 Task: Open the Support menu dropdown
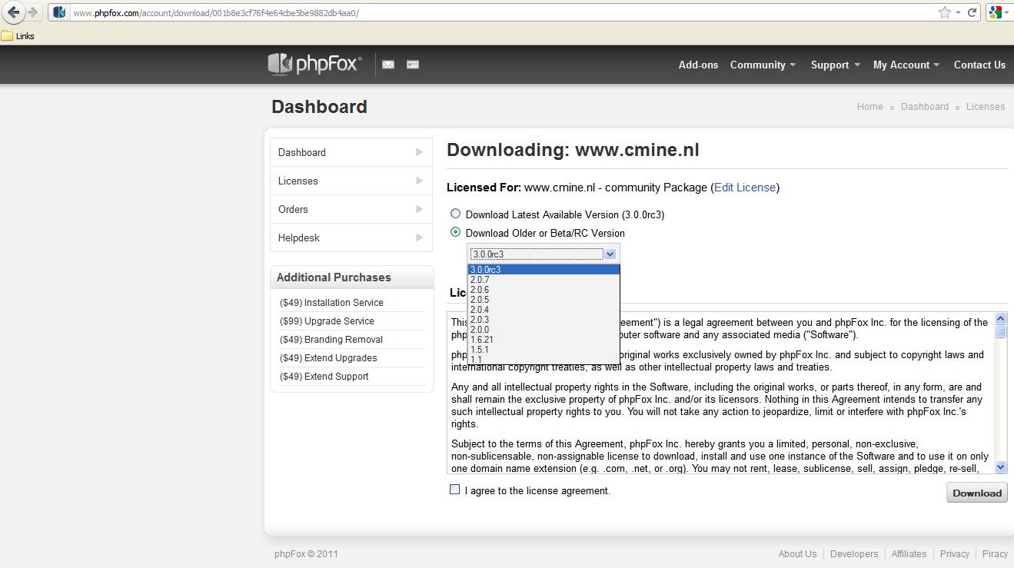835,65
